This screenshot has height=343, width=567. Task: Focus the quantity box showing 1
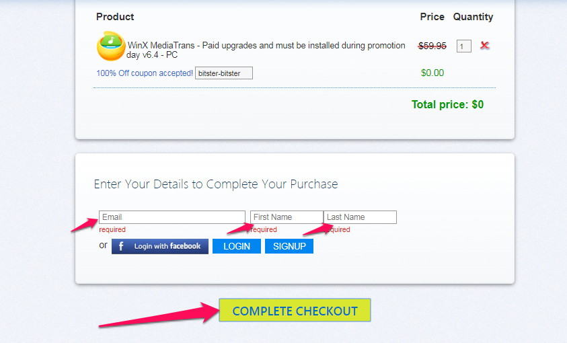pyautogui.click(x=463, y=46)
